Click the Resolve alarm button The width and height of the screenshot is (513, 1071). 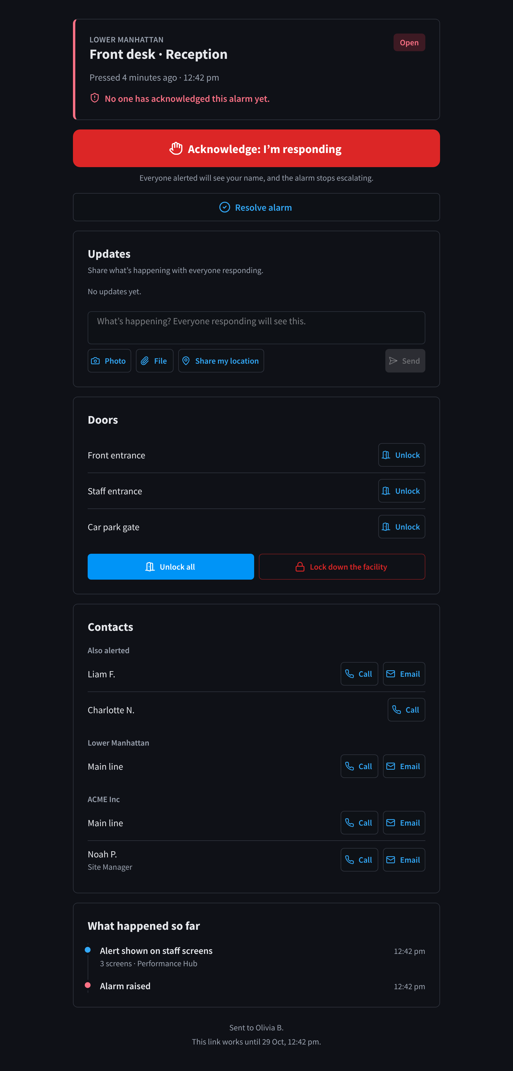tap(256, 207)
